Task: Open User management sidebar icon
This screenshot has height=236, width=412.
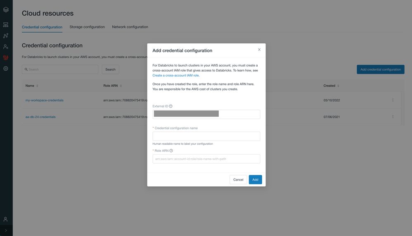Action: coord(6,47)
